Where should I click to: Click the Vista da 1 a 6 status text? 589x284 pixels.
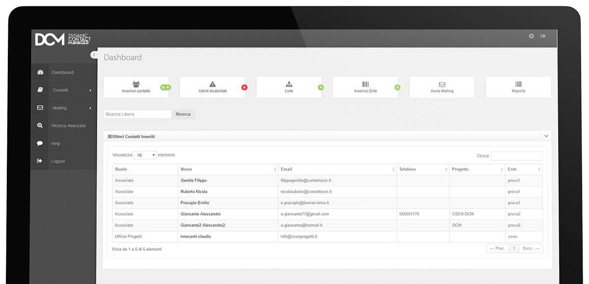(x=137, y=249)
